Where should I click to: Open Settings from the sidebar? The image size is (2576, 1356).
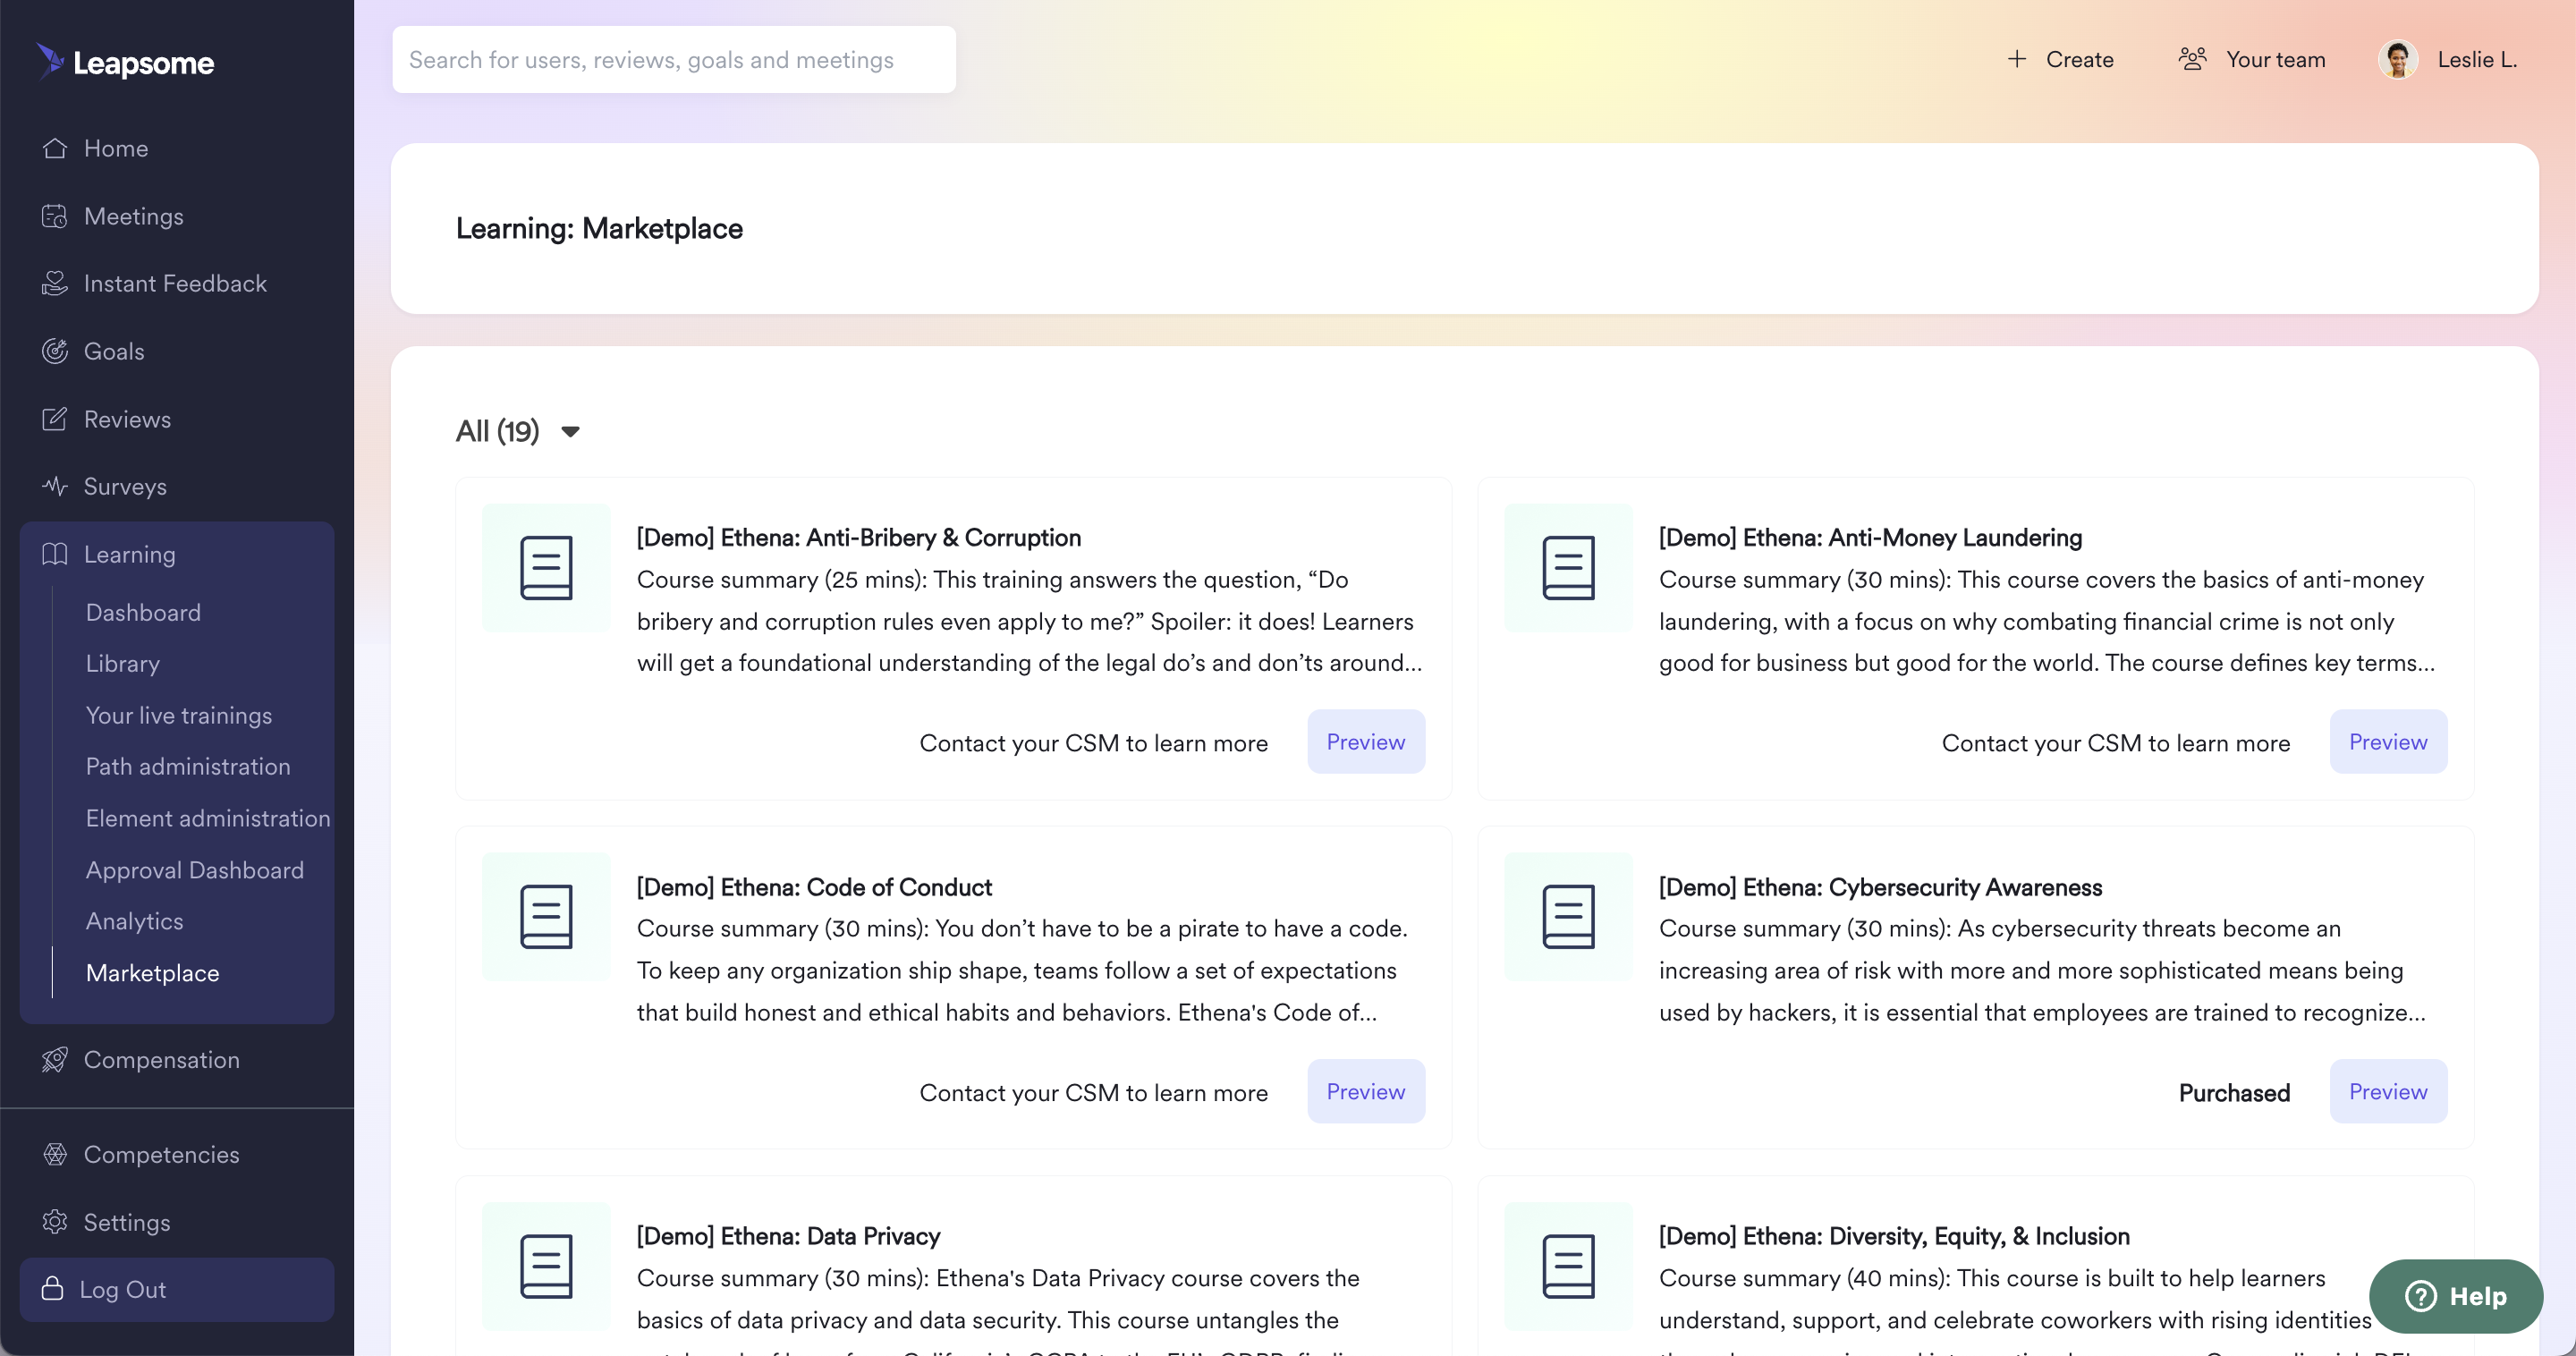127,1222
